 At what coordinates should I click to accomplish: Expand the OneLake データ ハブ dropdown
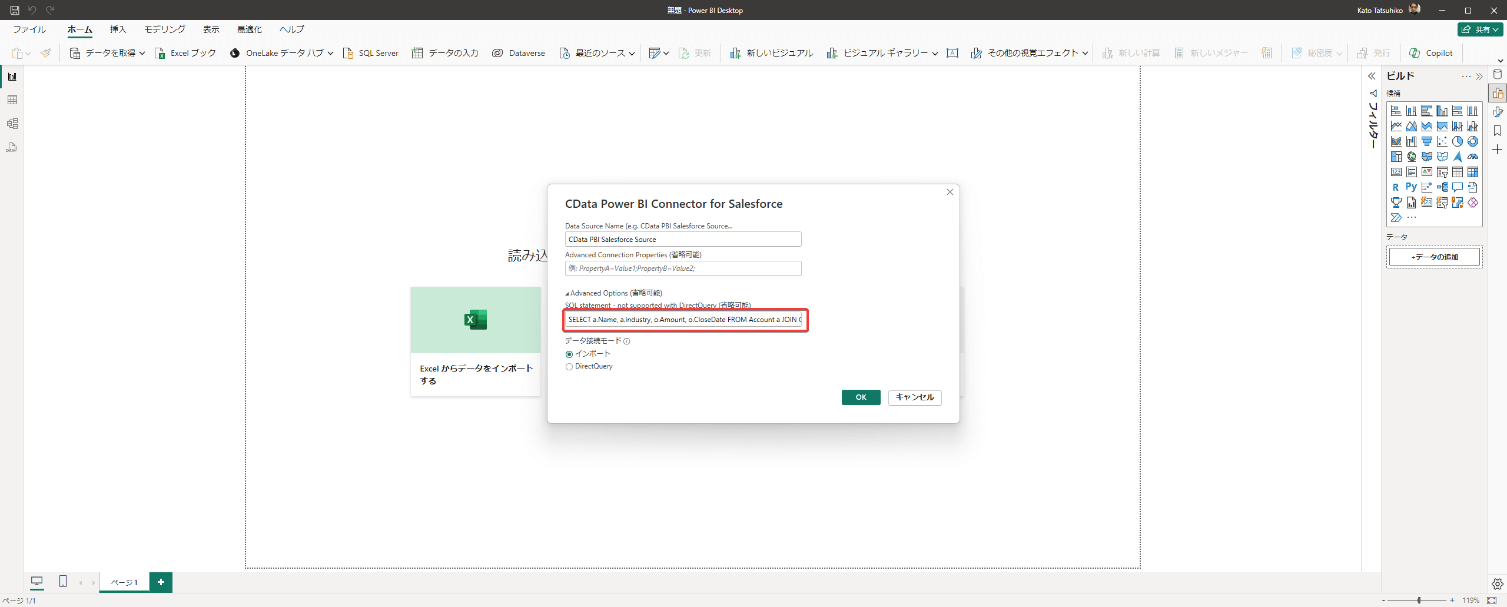330,53
